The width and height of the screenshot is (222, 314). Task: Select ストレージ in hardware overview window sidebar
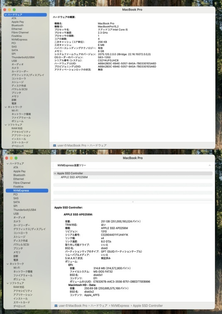point(17,82)
